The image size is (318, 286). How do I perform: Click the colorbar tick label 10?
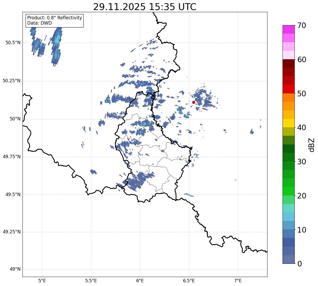click(301, 230)
